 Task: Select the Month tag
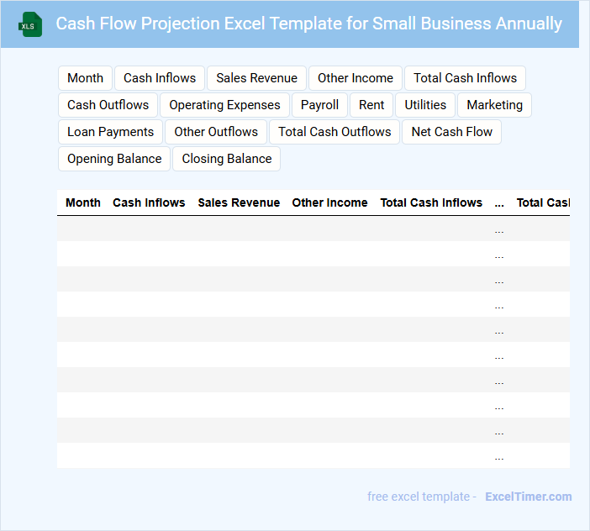(85, 78)
